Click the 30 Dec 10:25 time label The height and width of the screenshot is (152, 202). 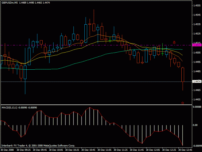(72, 150)
